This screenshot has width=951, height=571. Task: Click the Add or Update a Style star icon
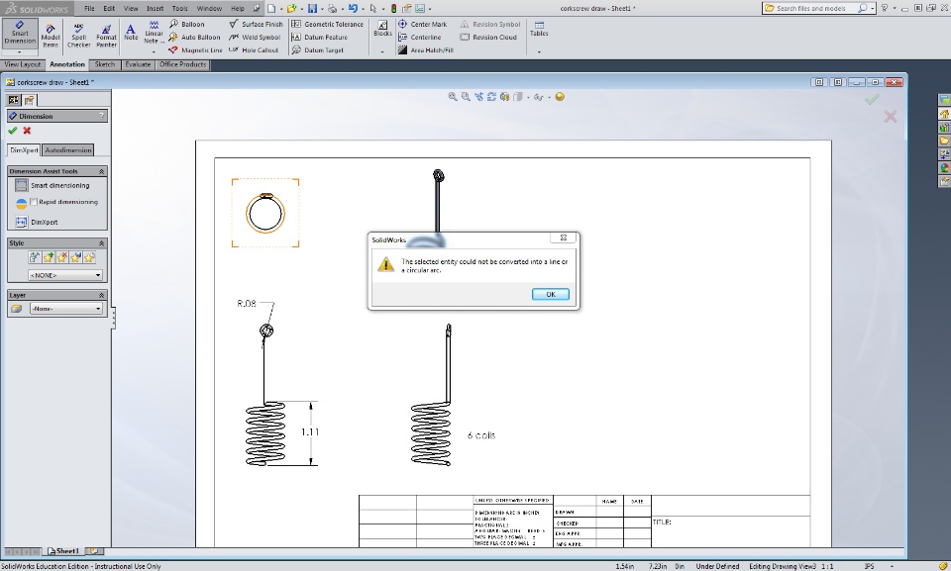49,257
